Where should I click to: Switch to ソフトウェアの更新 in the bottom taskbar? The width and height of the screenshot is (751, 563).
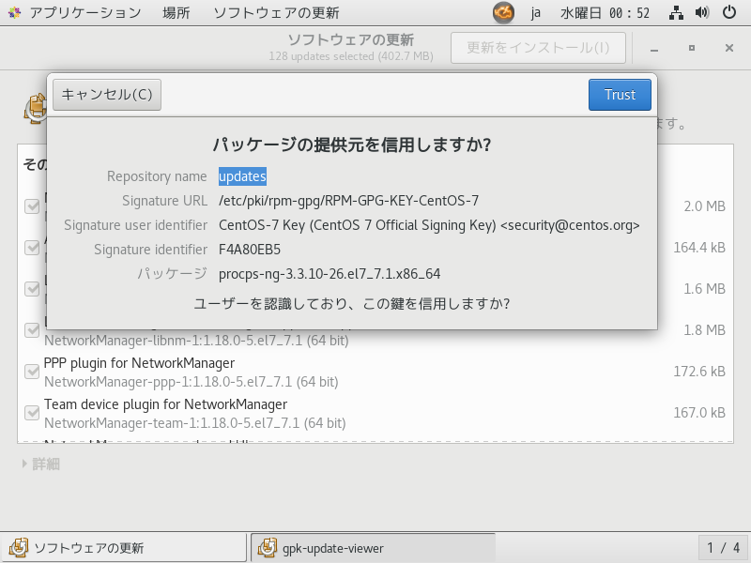click(x=124, y=548)
